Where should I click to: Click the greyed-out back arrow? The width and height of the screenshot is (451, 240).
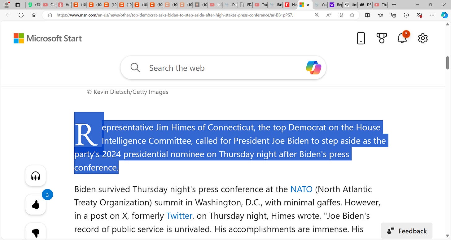point(8,15)
